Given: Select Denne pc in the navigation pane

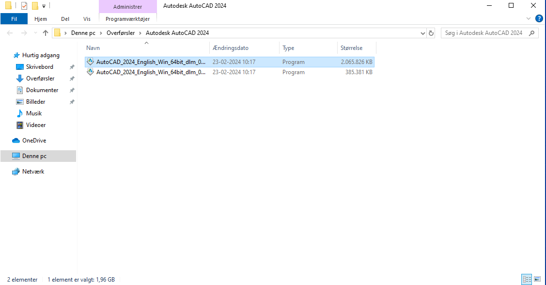Looking at the screenshot, I should coord(38,156).
